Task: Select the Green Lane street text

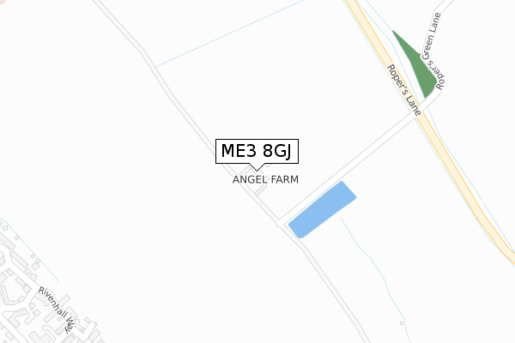Action: 431,36
